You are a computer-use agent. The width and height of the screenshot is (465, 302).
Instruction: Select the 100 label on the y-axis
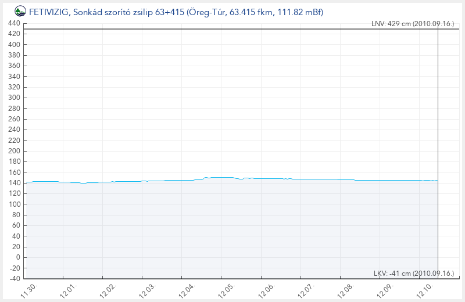click(x=15, y=204)
